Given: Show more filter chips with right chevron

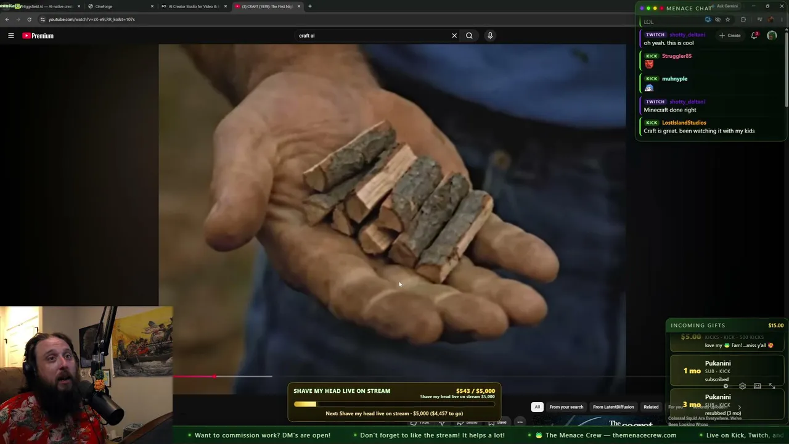Looking at the screenshot, I should pos(740,407).
